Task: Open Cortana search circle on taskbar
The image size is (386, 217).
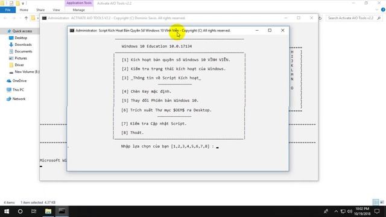Action: 20,212
